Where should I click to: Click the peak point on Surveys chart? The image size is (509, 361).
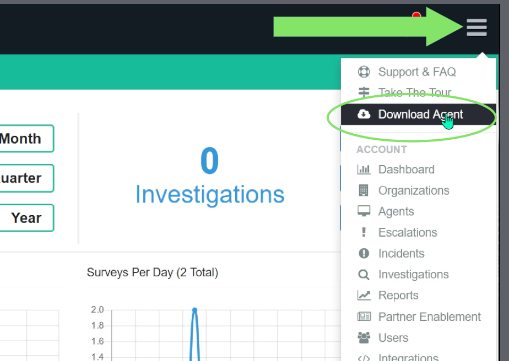coord(194,310)
